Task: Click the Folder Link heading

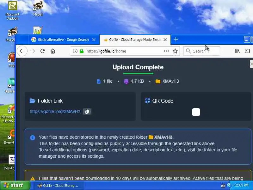Action: (50, 101)
